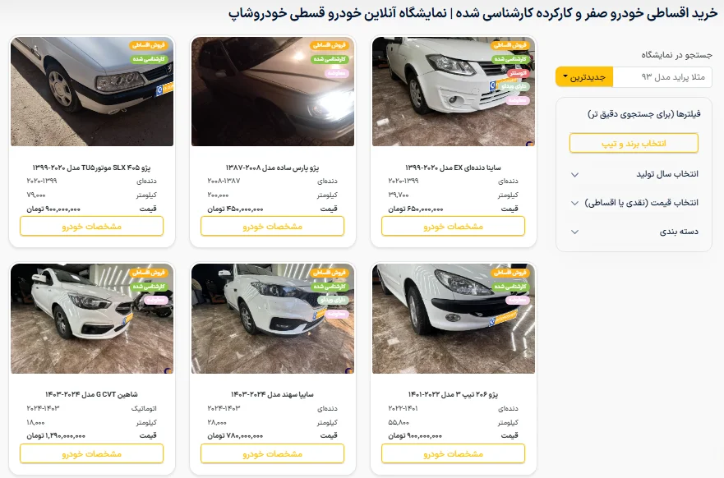The height and width of the screenshot is (478, 724).
Task: Click the green کارشناسی شده badge on Peugeot 405
Action: tap(149, 59)
